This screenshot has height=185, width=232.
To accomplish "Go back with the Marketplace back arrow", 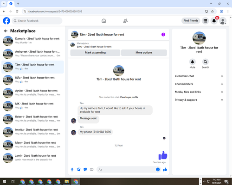I will pos(6,31).
